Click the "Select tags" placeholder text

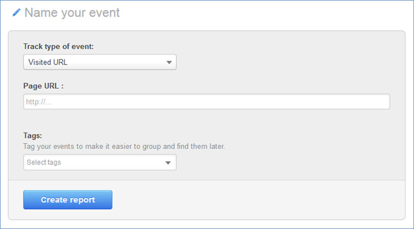pos(44,162)
